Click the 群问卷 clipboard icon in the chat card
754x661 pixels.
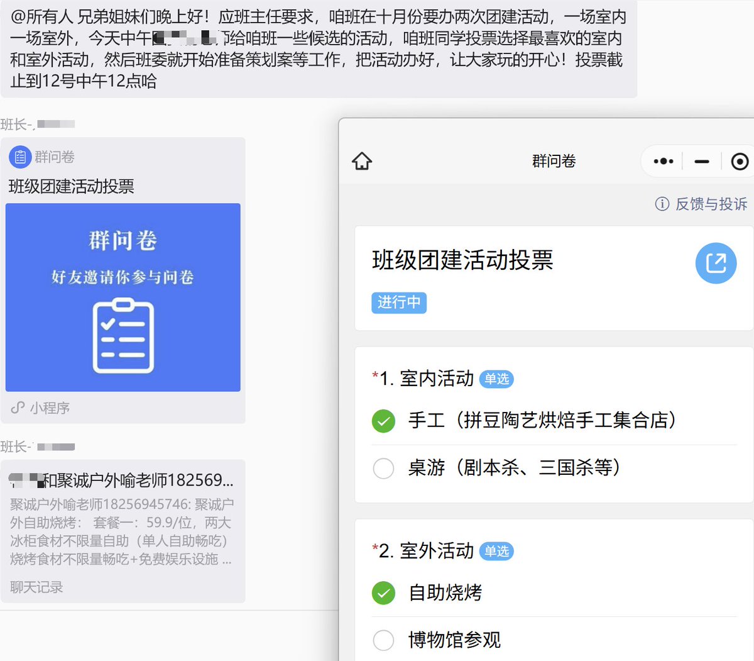click(x=20, y=157)
